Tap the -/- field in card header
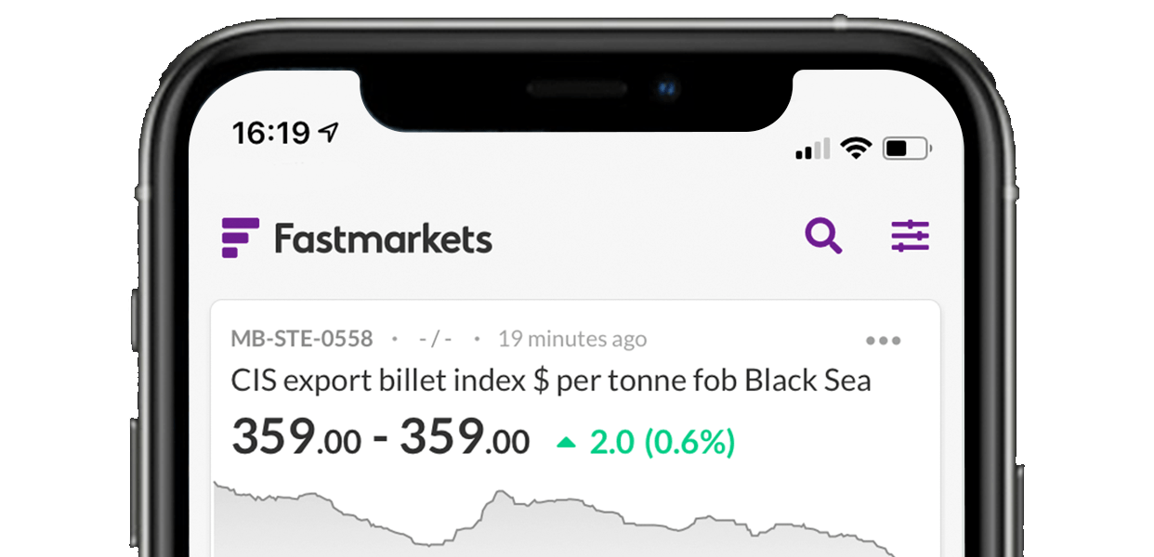The width and height of the screenshot is (1154, 557). tap(435, 339)
